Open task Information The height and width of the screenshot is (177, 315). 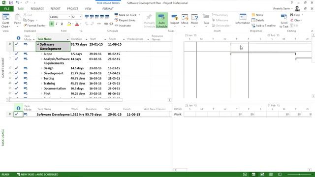coord(243,19)
